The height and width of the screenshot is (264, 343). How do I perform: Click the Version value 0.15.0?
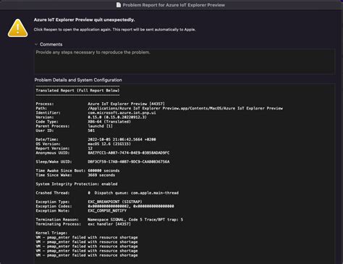pyautogui.click(x=117, y=117)
